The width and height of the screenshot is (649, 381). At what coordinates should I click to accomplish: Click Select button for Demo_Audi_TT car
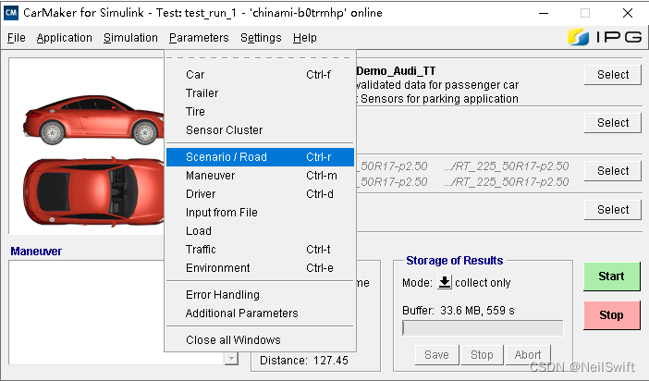tap(613, 75)
